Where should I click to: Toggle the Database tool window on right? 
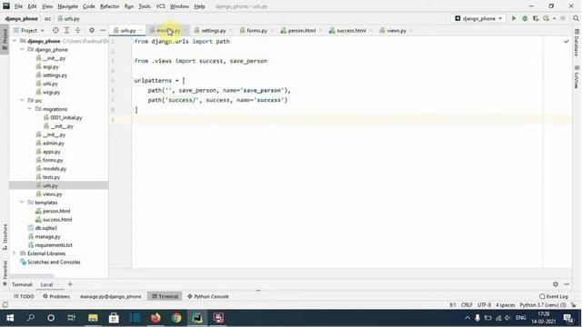[x=577, y=43]
